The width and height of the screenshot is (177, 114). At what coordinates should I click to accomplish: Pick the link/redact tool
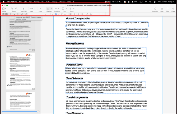coord(22,14)
